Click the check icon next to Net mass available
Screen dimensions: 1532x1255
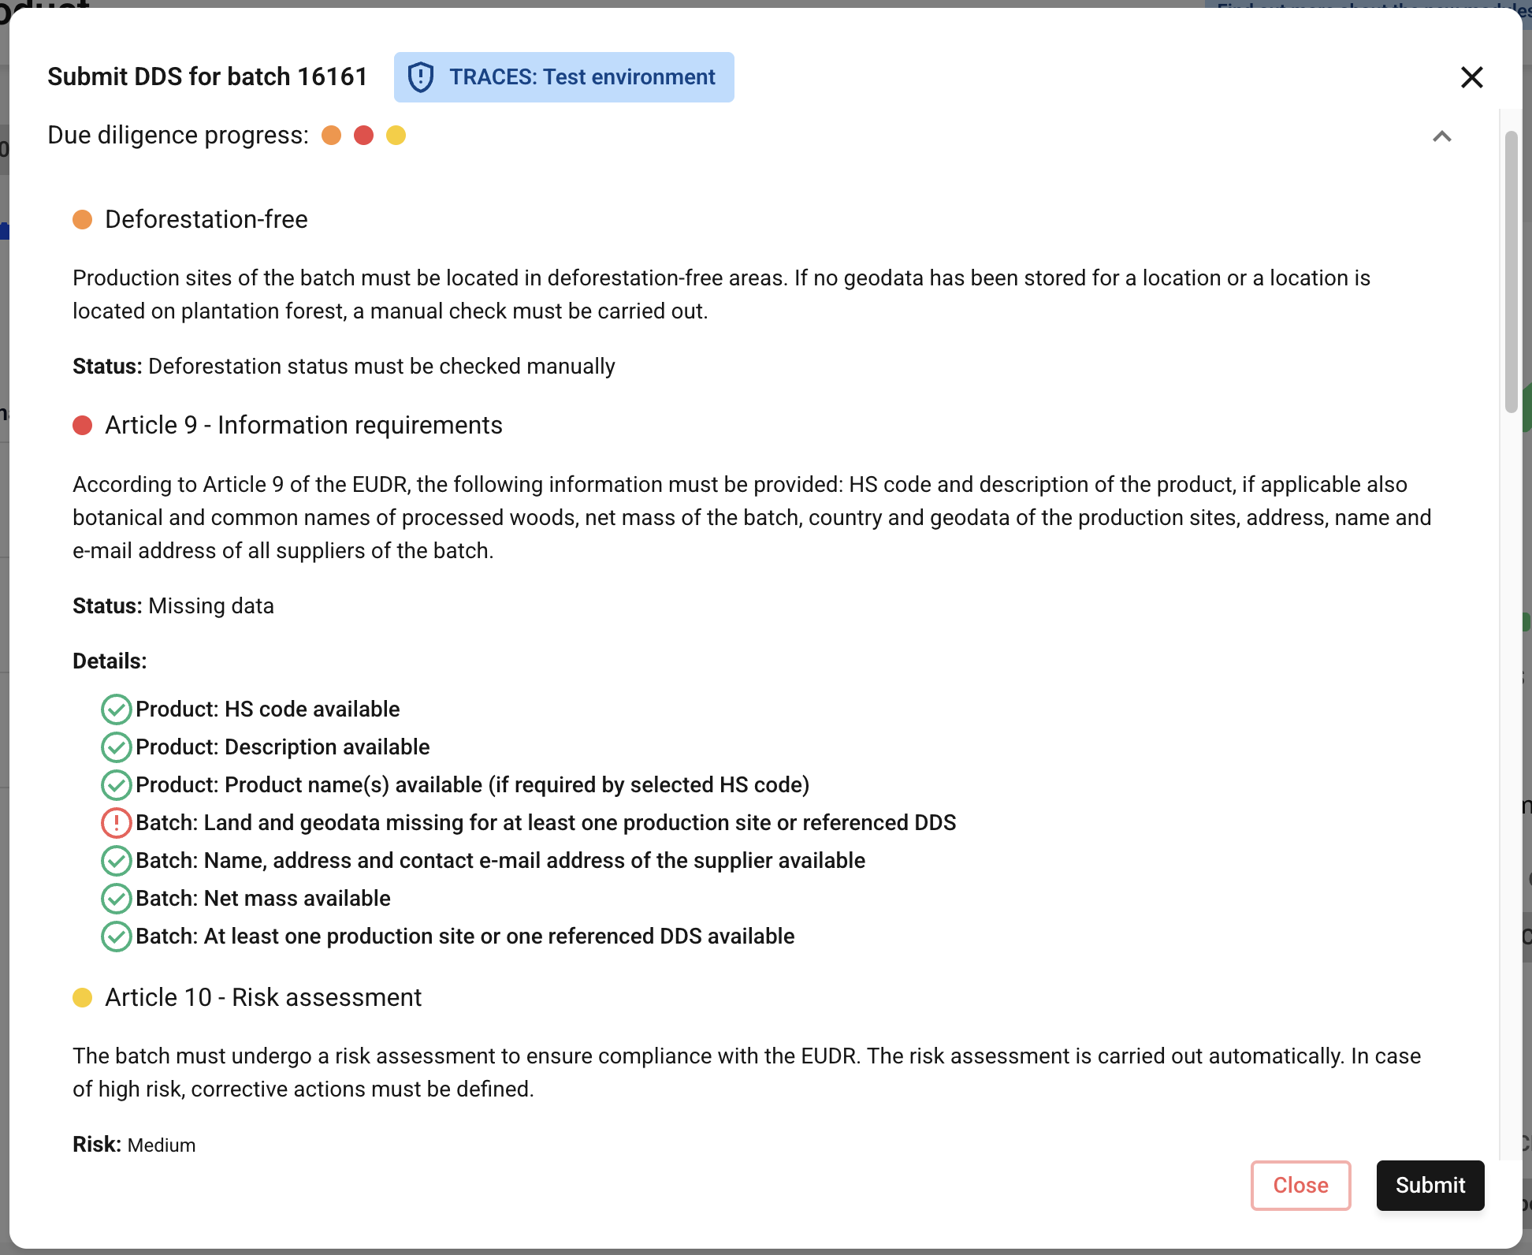[117, 899]
